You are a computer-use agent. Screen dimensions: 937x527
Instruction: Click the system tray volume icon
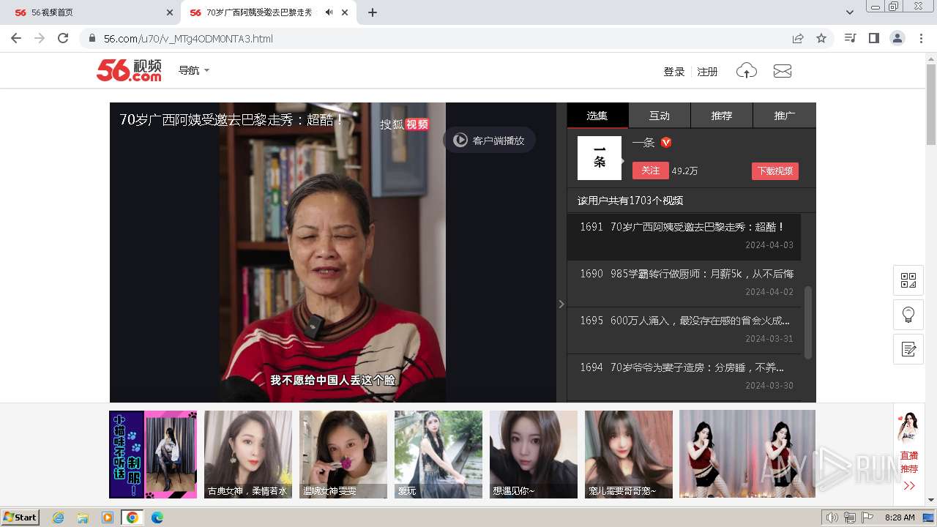(x=832, y=517)
